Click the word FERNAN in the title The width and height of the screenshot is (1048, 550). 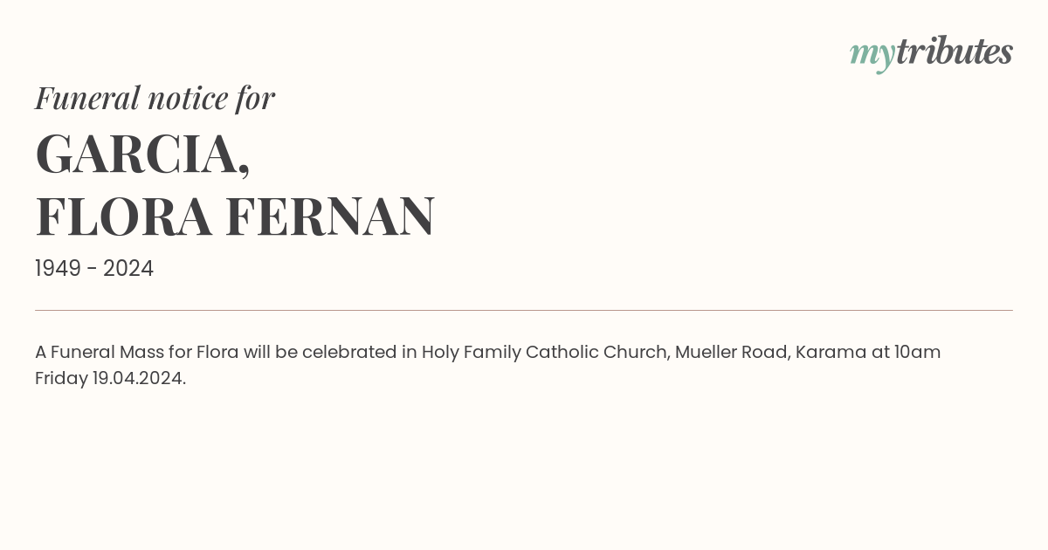pos(330,217)
